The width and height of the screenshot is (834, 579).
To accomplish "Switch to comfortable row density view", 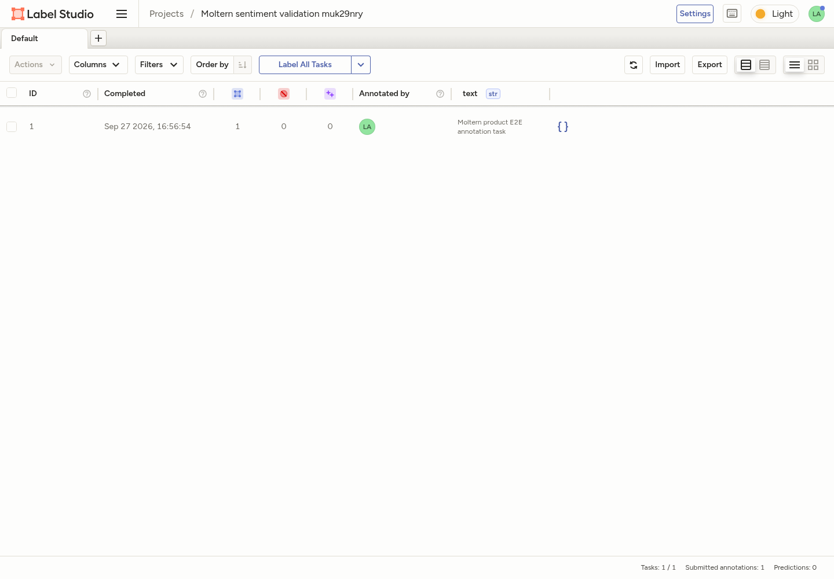I will (x=746, y=65).
